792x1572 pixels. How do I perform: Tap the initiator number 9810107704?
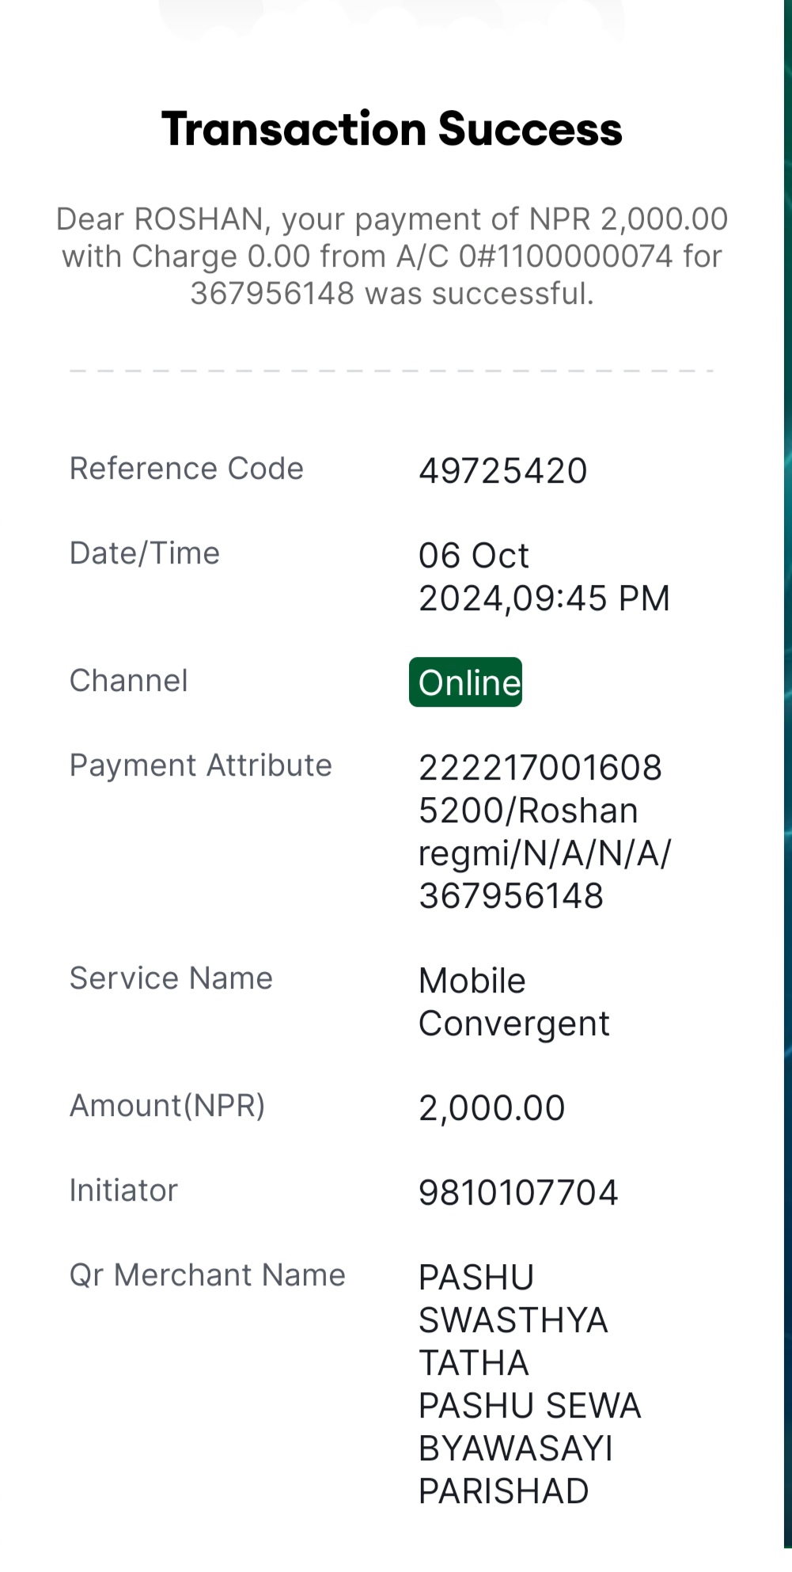click(x=518, y=1193)
